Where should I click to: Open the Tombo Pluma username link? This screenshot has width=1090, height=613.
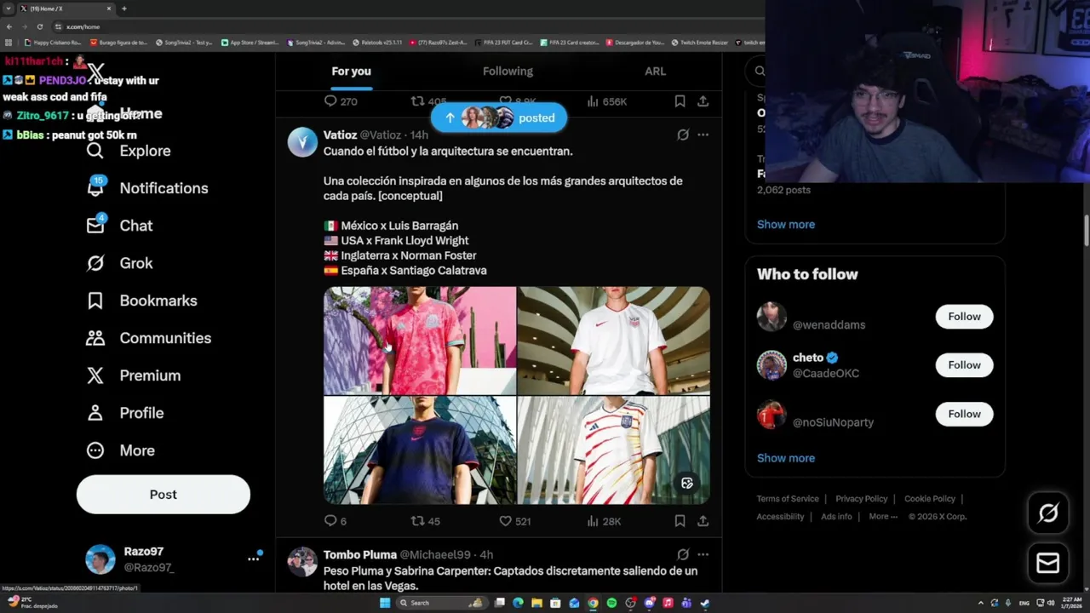click(x=360, y=554)
